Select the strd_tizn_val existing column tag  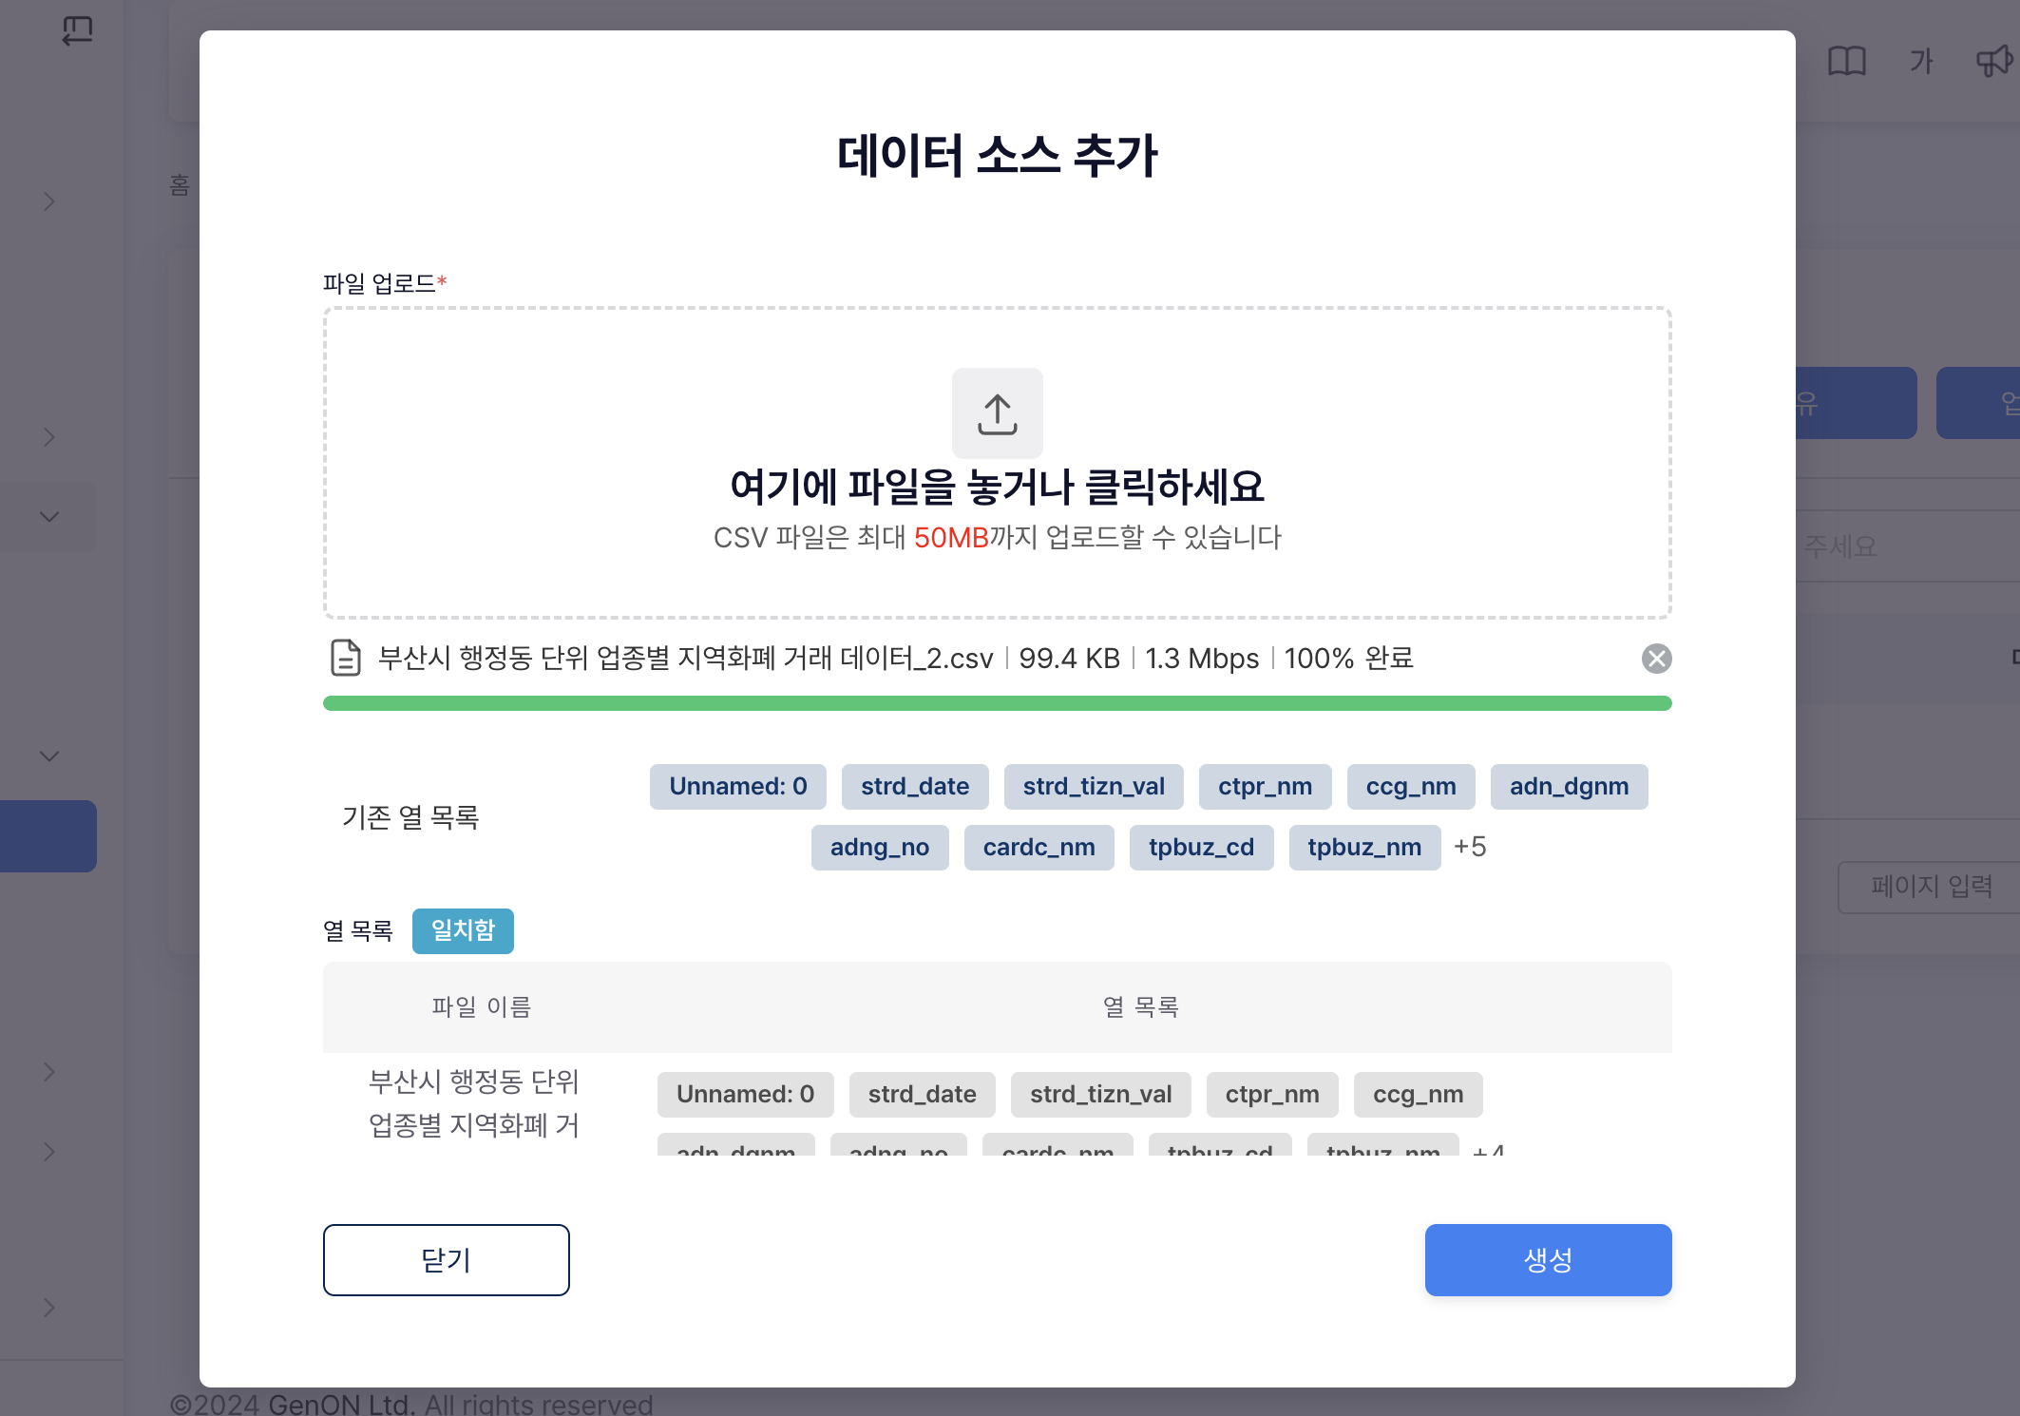pos(1093,787)
